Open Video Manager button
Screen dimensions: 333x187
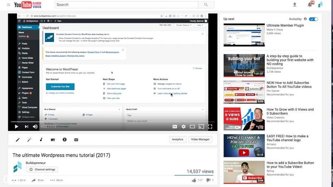[200, 139]
